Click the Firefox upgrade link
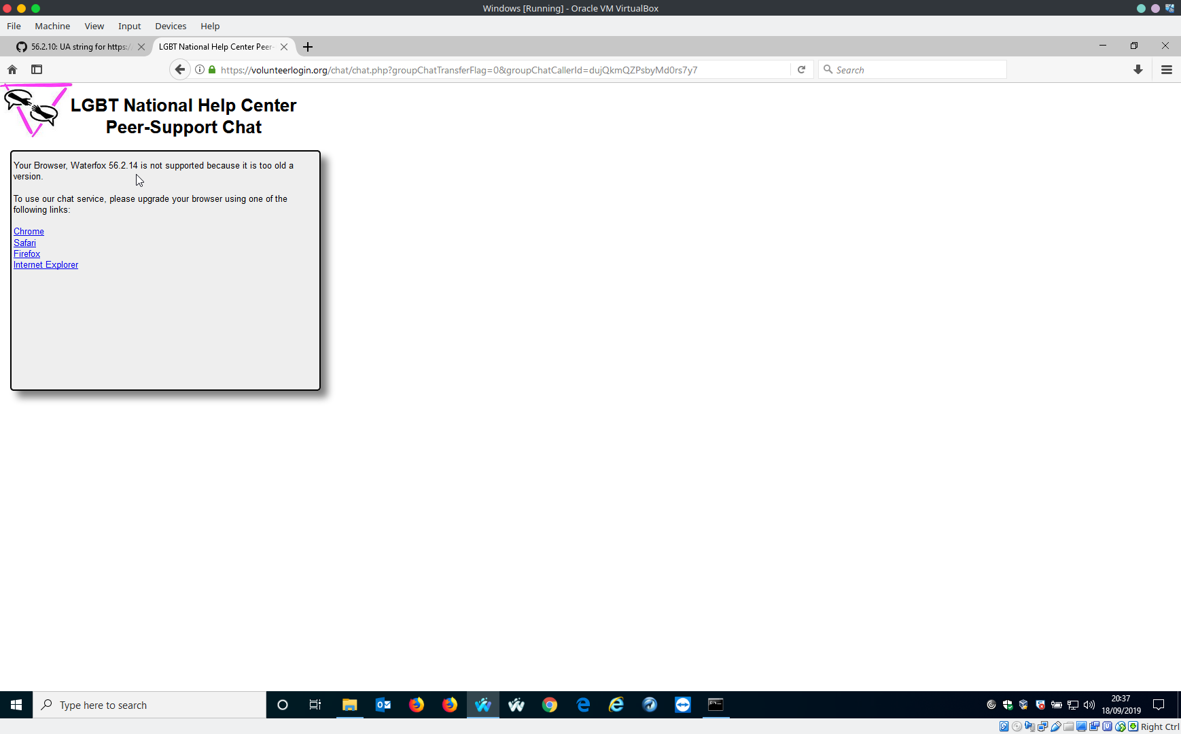Screen dimensions: 1181x734 [x=27, y=254]
